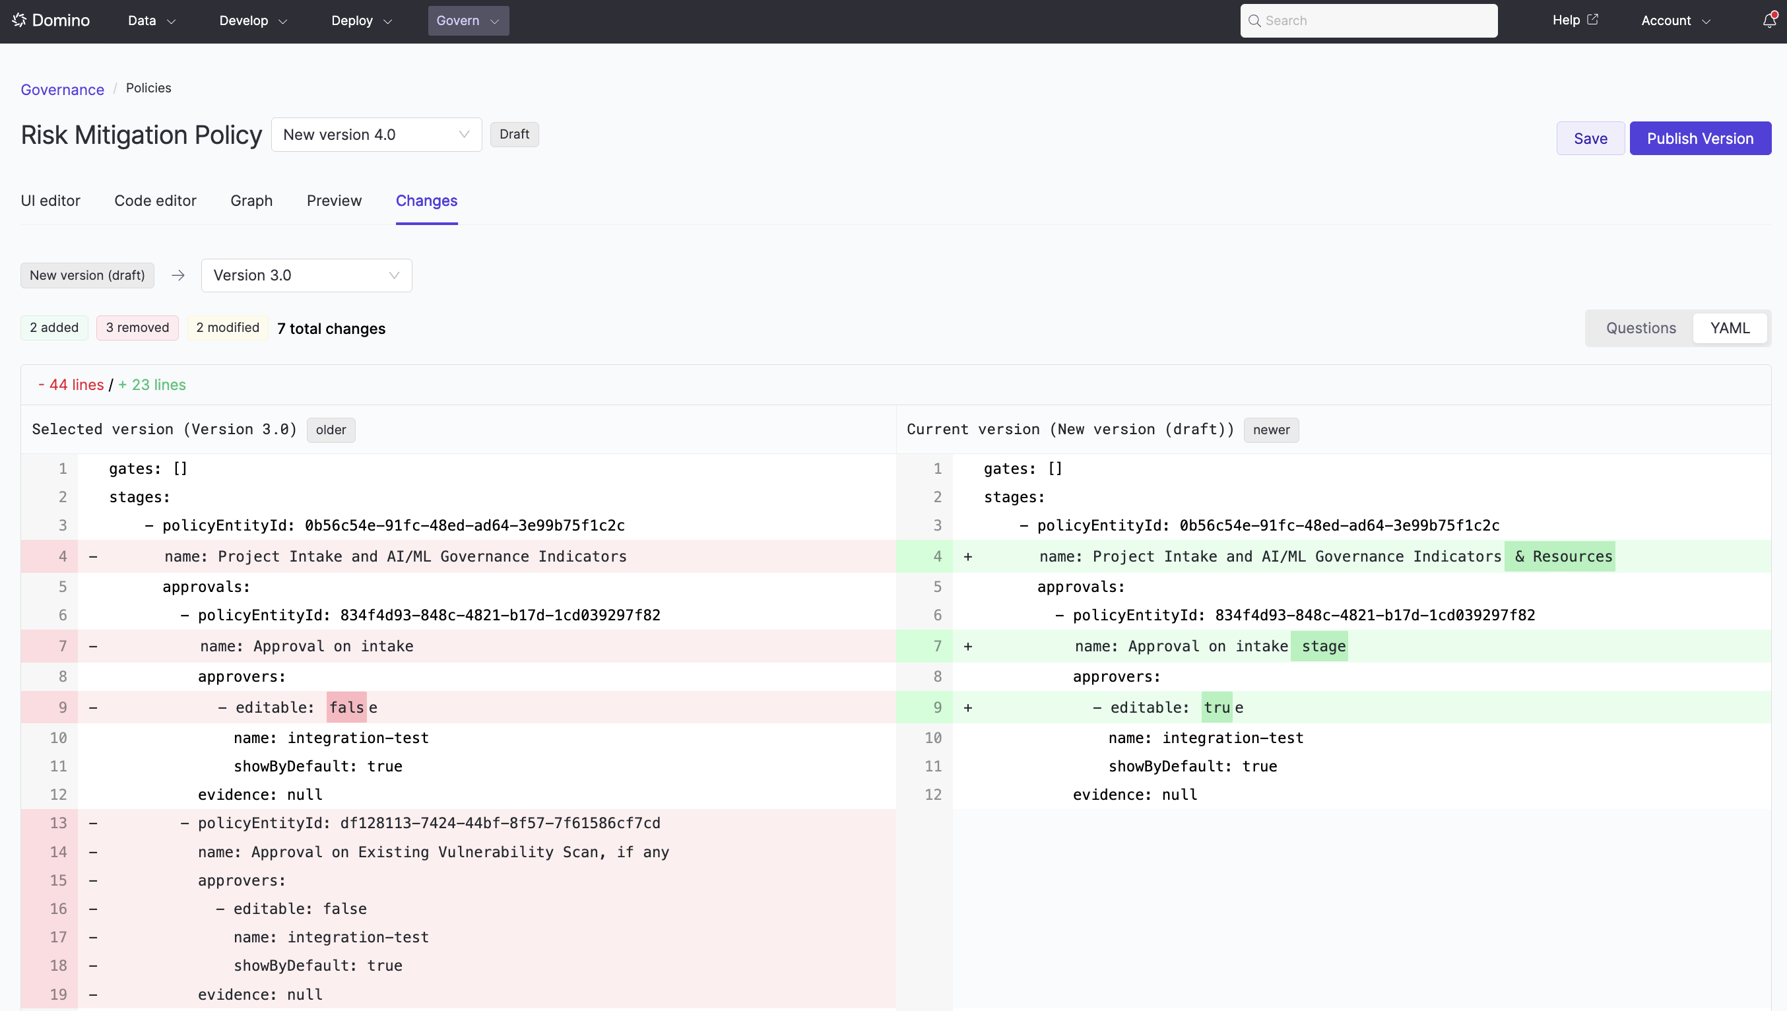The width and height of the screenshot is (1787, 1011).
Task: Click the search magnifier icon
Action: tap(1254, 21)
